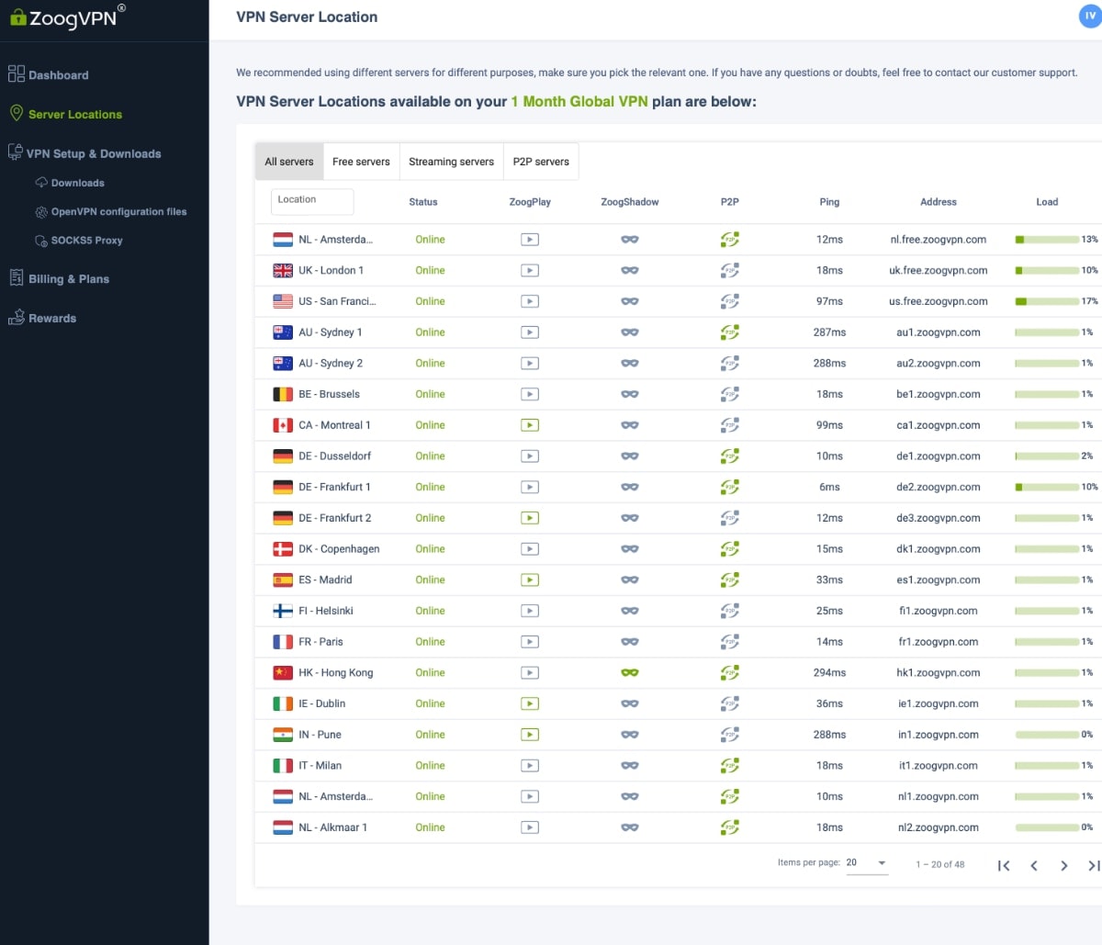The image size is (1102, 945).
Task: Click ZoogPlay icon for IN - Pune
Action: pos(530,735)
